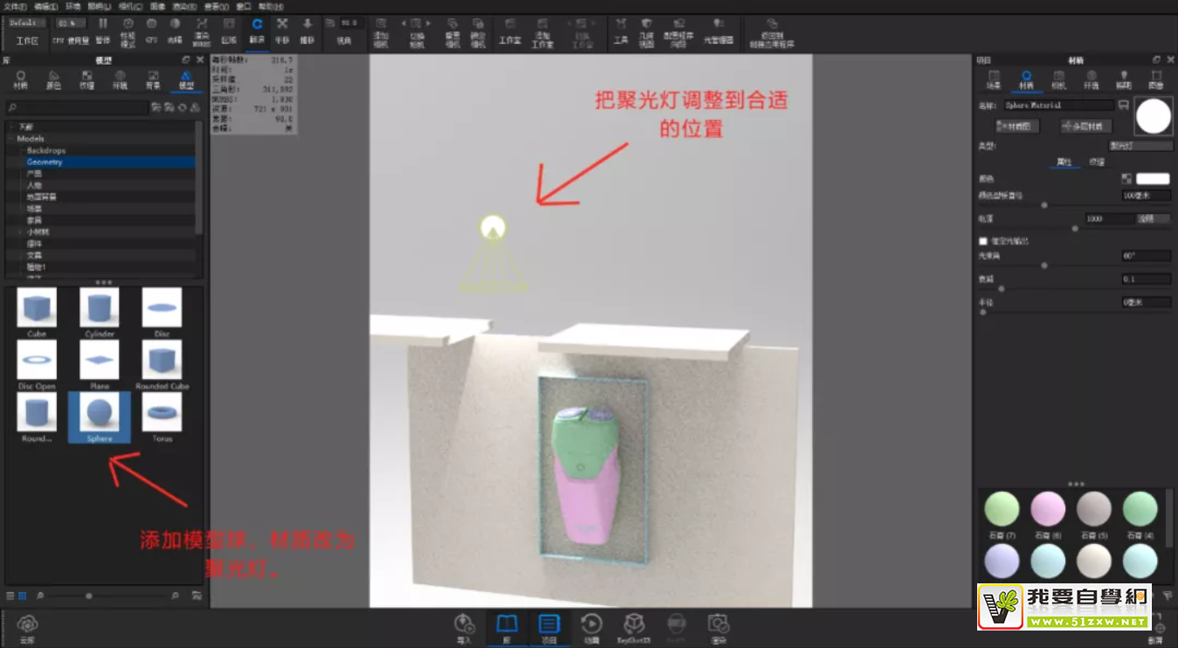The width and height of the screenshot is (1178, 648).
Task: Toggle the 锁定光输出 checkbox
Action: [982, 242]
